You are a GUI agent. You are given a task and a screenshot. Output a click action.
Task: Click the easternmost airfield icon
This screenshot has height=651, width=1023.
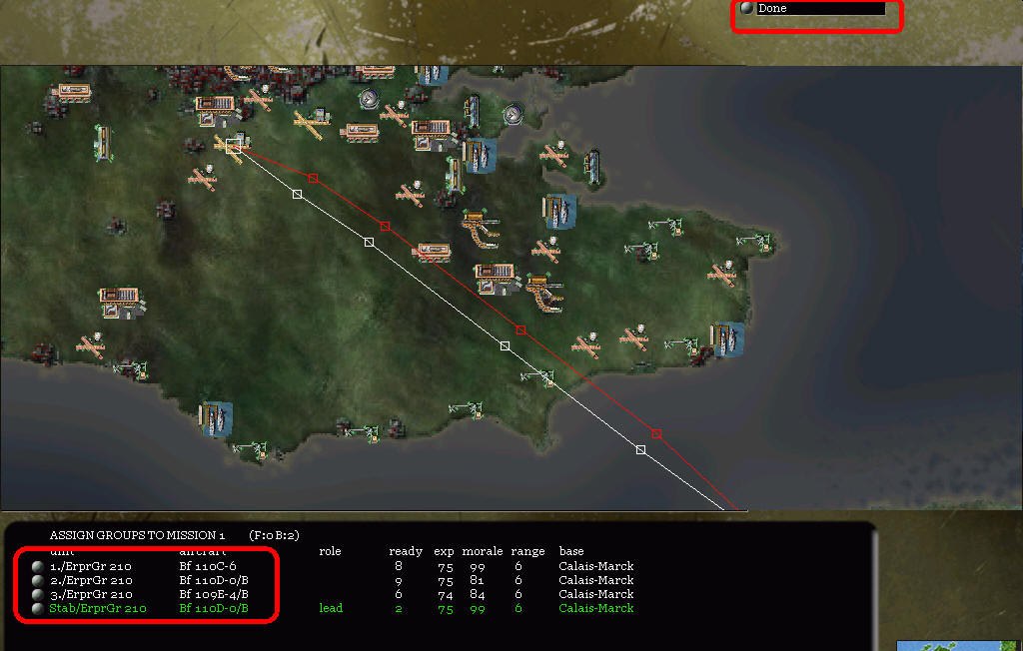pyautogui.click(x=722, y=272)
